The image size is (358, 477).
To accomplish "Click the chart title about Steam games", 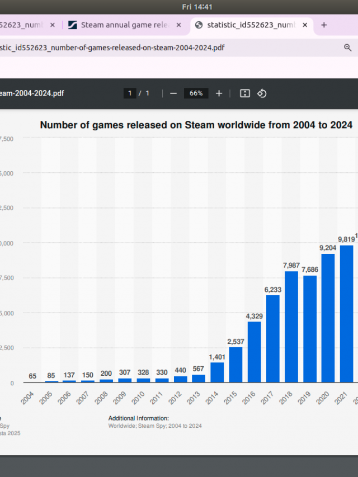I will [196, 125].
